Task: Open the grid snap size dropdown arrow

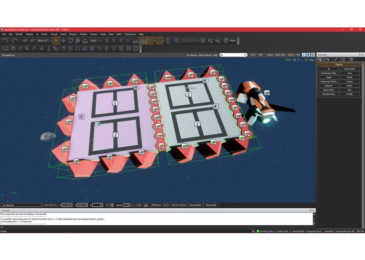Action: pos(154,41)
